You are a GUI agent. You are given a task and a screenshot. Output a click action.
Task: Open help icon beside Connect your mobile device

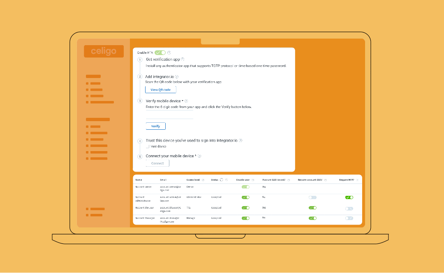199,156
